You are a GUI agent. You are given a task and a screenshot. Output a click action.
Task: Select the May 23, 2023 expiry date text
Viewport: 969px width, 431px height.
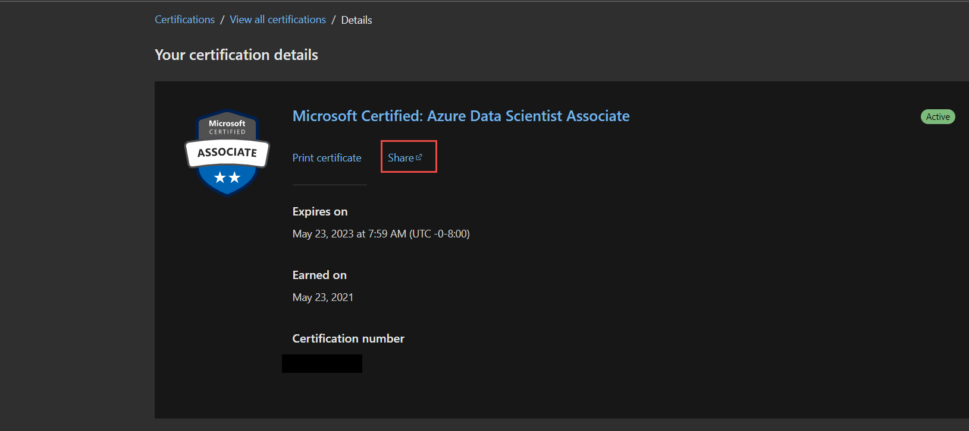pos(381,234)
